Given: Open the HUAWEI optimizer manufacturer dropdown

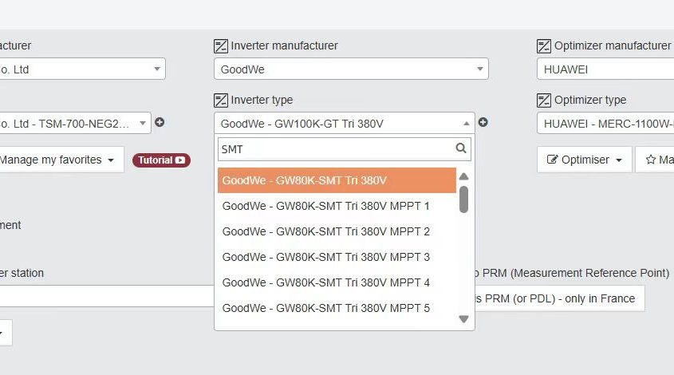Looking at the screenshot, I should tap(605, 69).
